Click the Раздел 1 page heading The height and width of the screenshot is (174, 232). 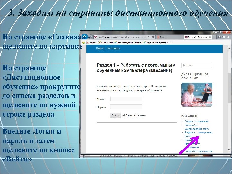136,68
